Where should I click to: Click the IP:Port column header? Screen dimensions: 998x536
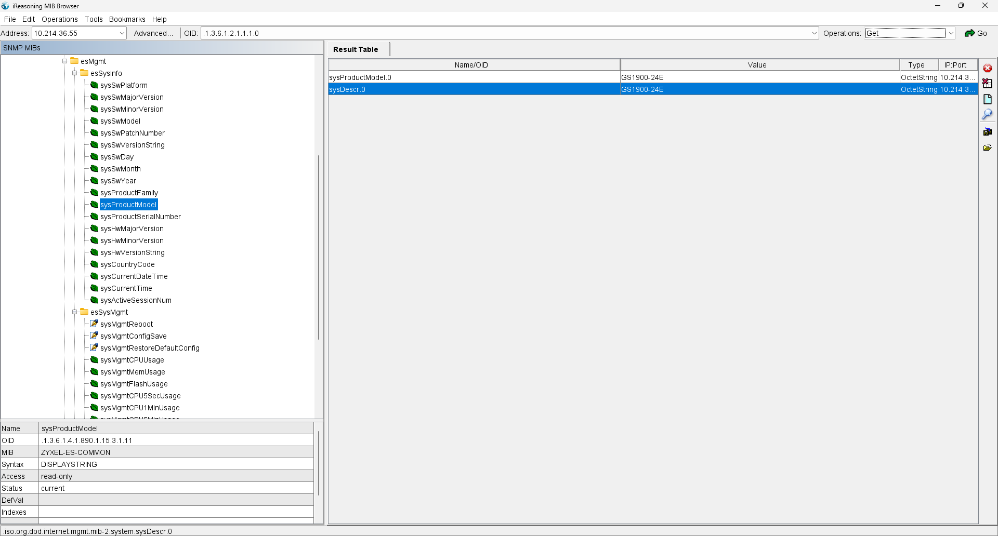pyautogui.click(x=958, y=65)
